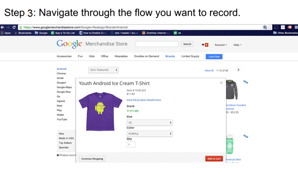Image resolution: width=298 pixels, height=174 pixels.
Task: Select the Wallet brand in sidebar
Action: (x=60, y=115)
